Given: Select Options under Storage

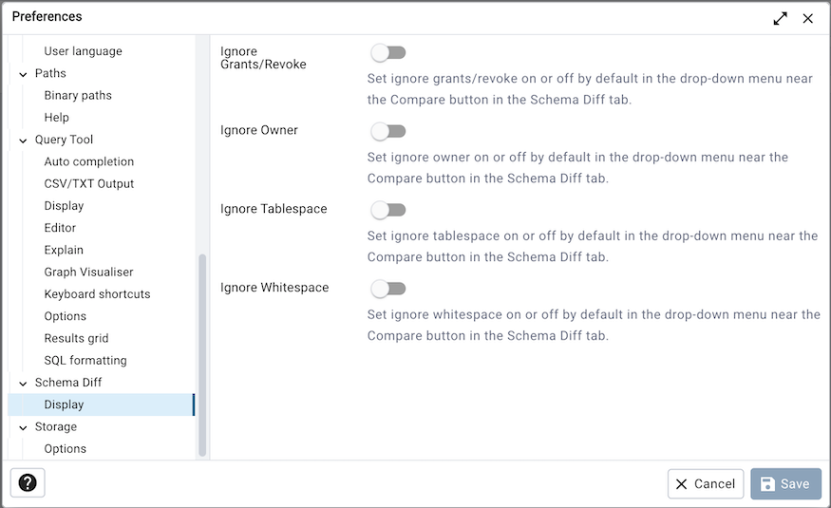Looking at the screenshot, I should 65,449.
